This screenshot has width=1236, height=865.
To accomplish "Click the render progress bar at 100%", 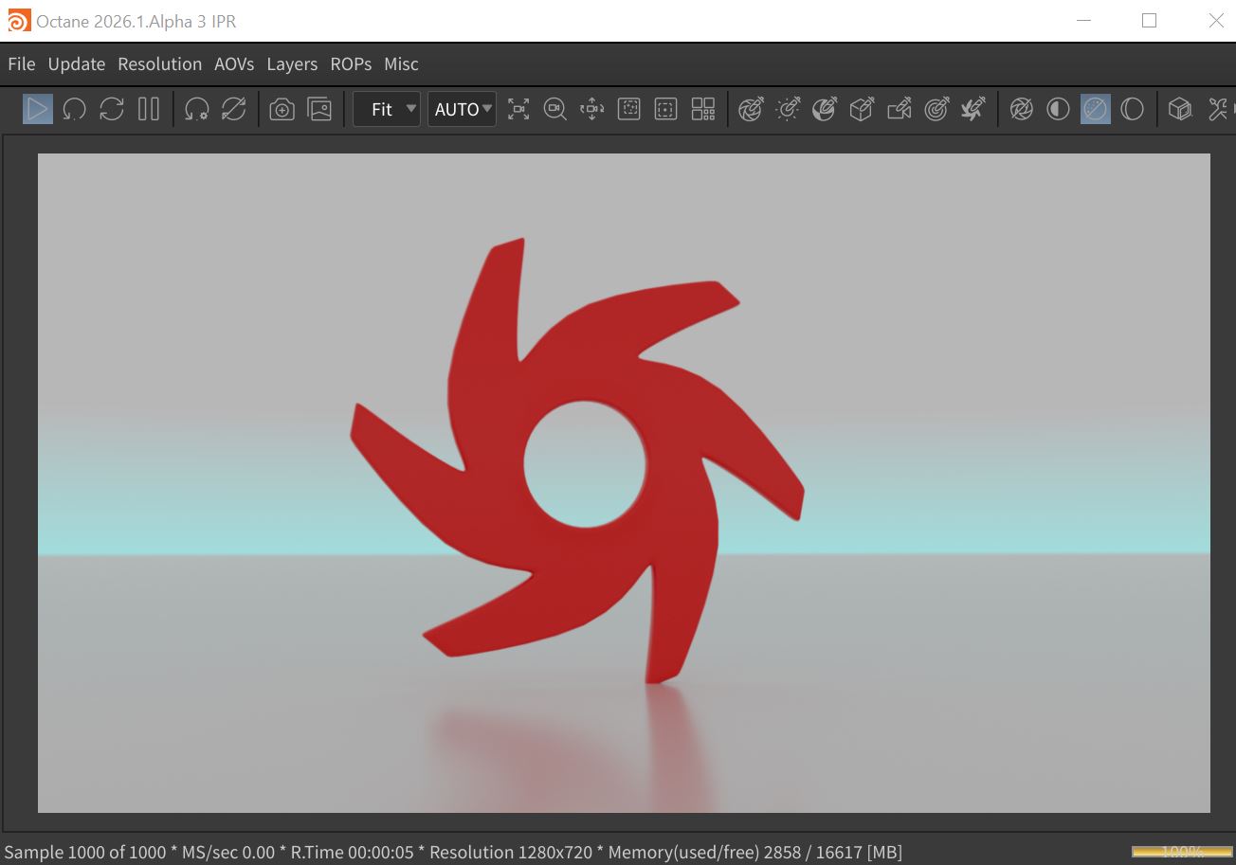I will pos(1181,852).
